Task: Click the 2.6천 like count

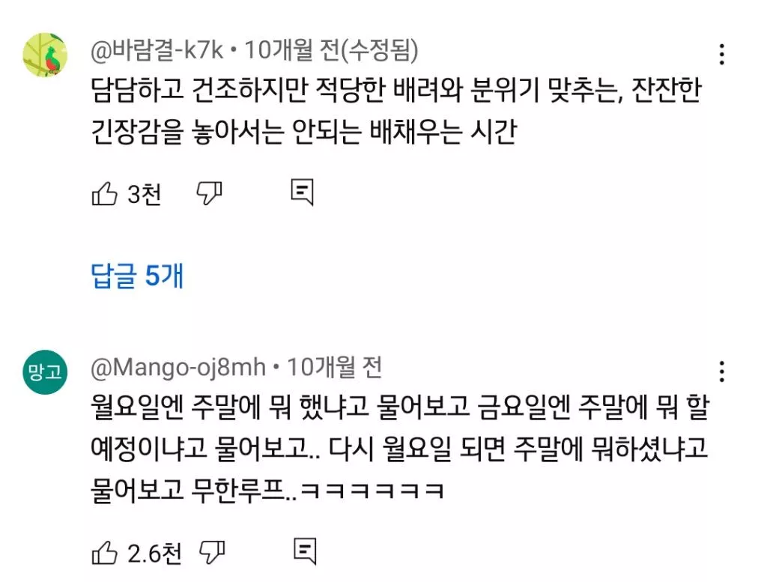Action: 154,554
